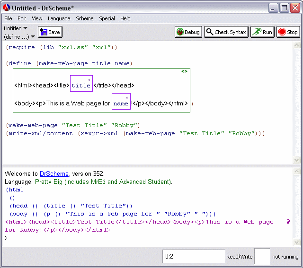Image resolution: width=303 pixels, height=268 pixels.
Task: Click the purple <html><head><title>Test Title output line
Action: [x=139, y=222]
